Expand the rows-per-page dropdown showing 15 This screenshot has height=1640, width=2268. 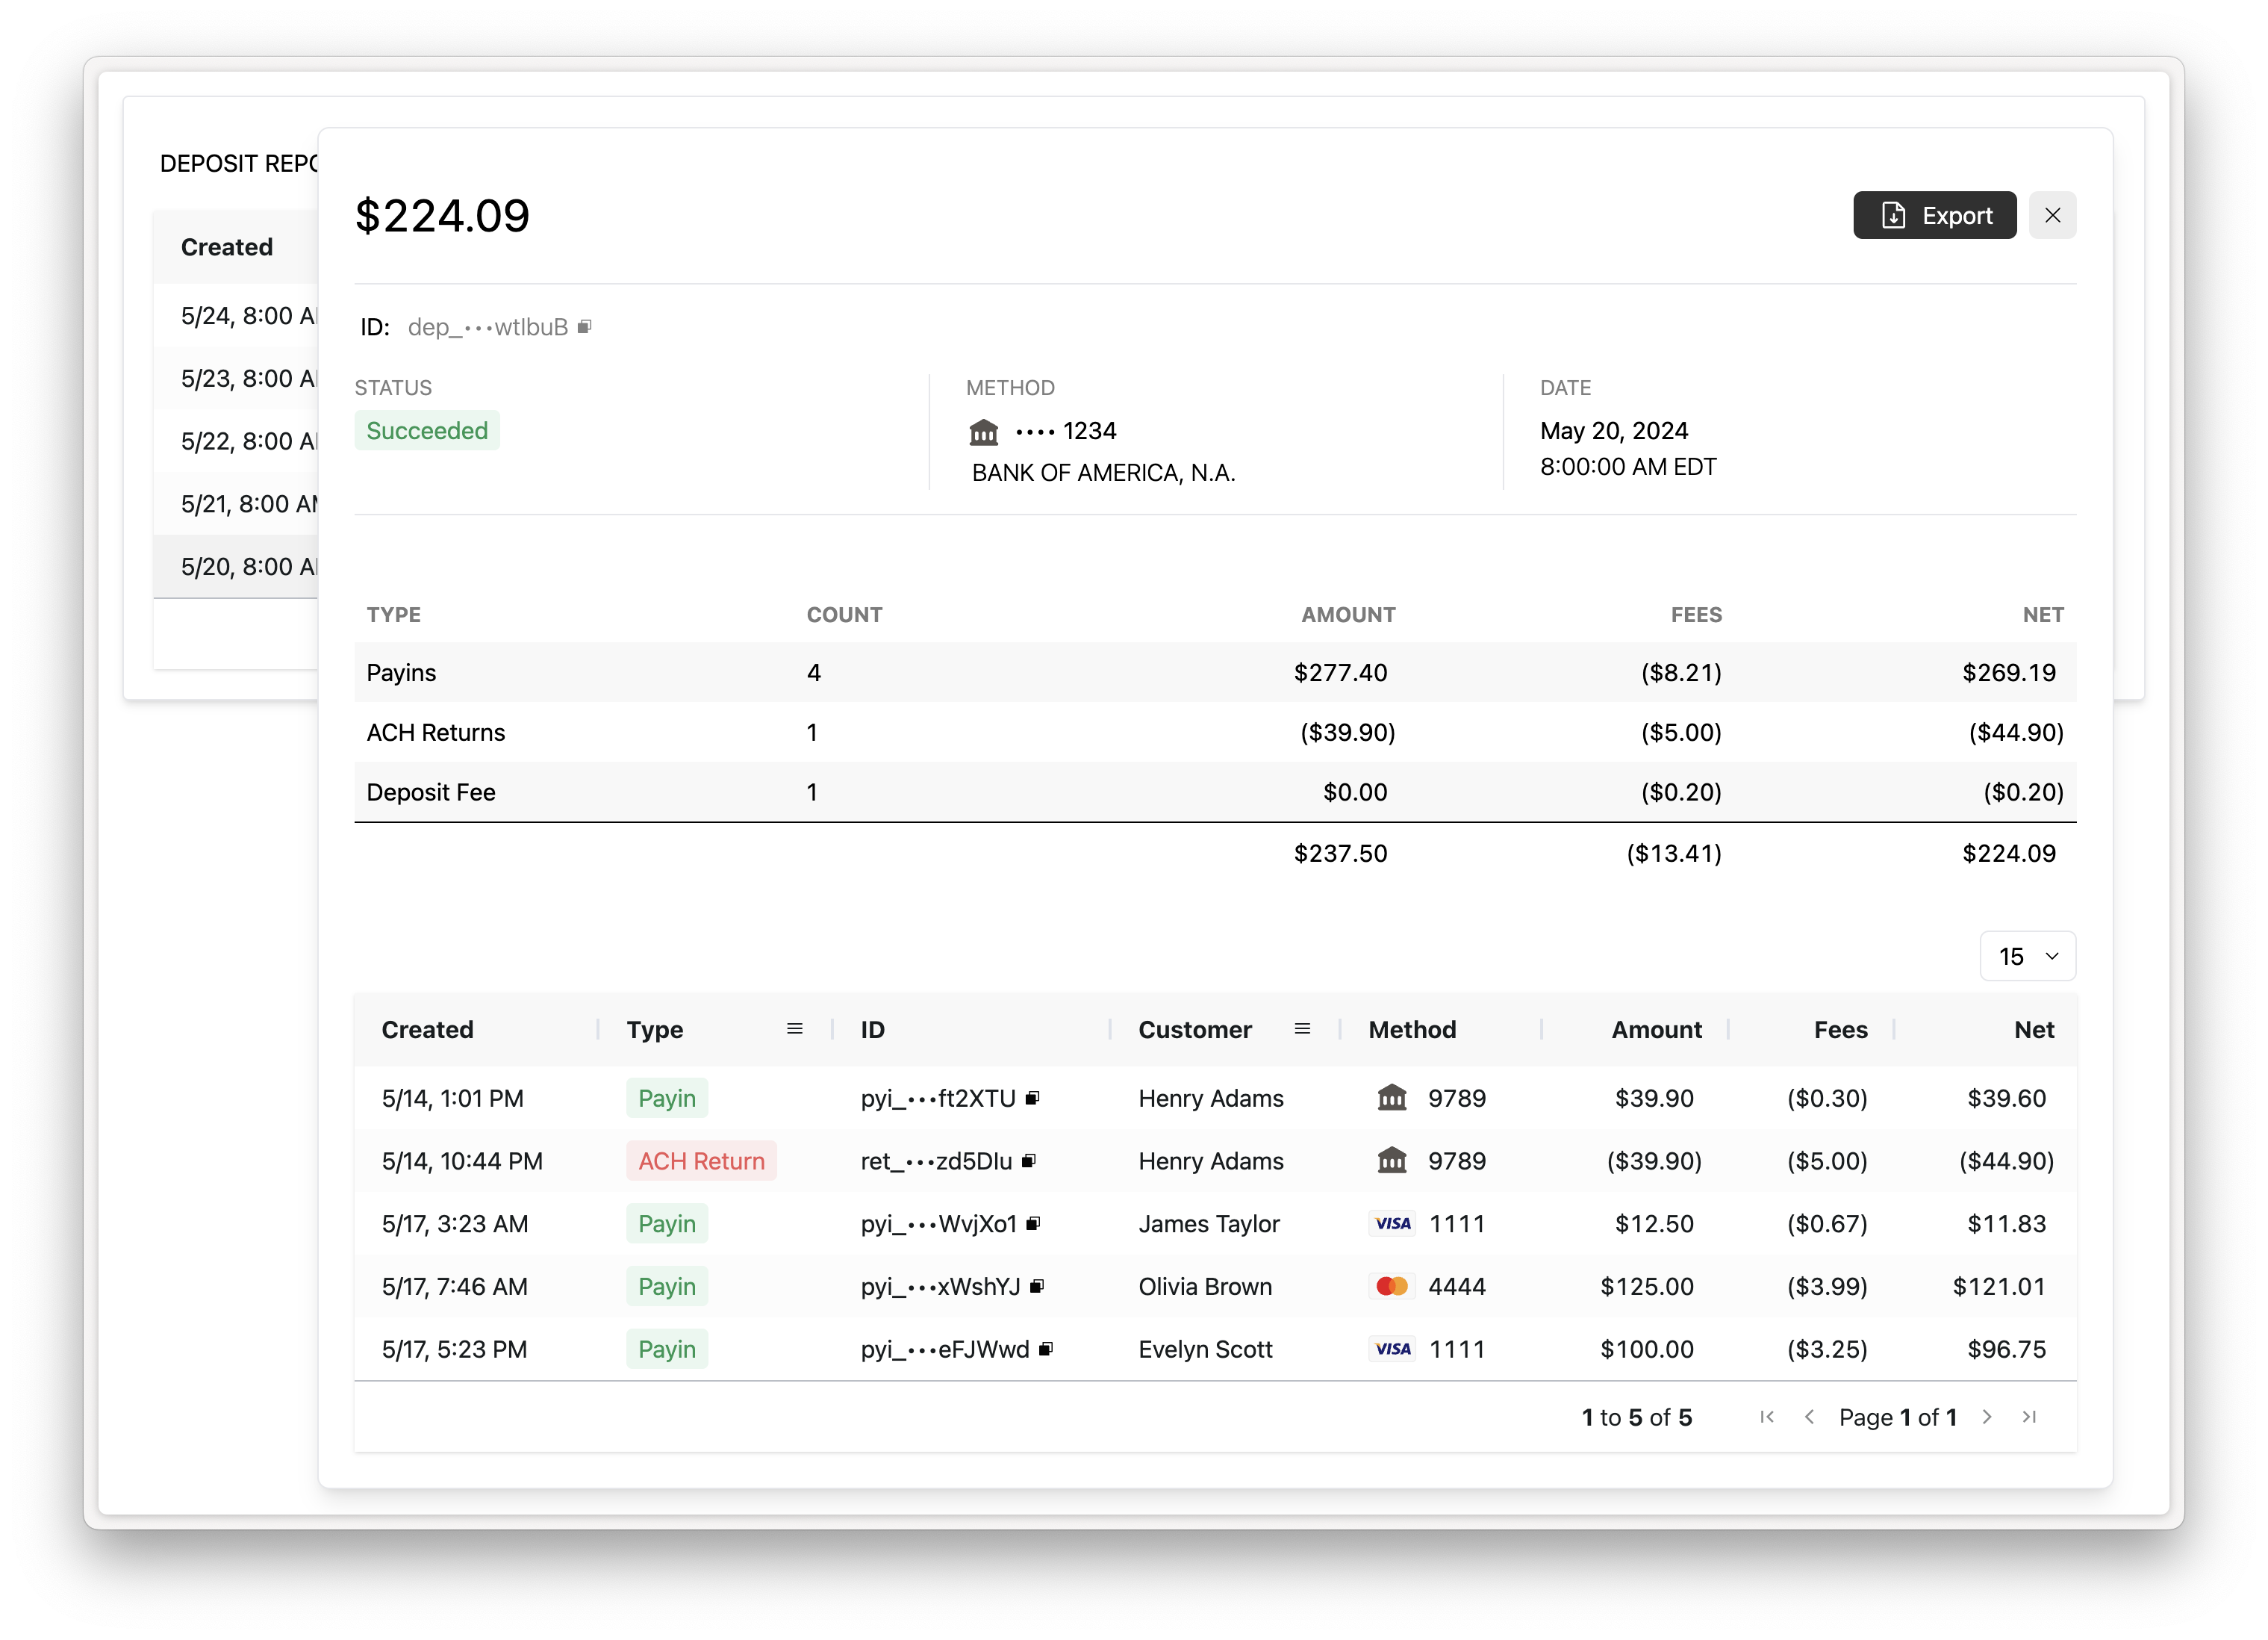pos(2027,957)
